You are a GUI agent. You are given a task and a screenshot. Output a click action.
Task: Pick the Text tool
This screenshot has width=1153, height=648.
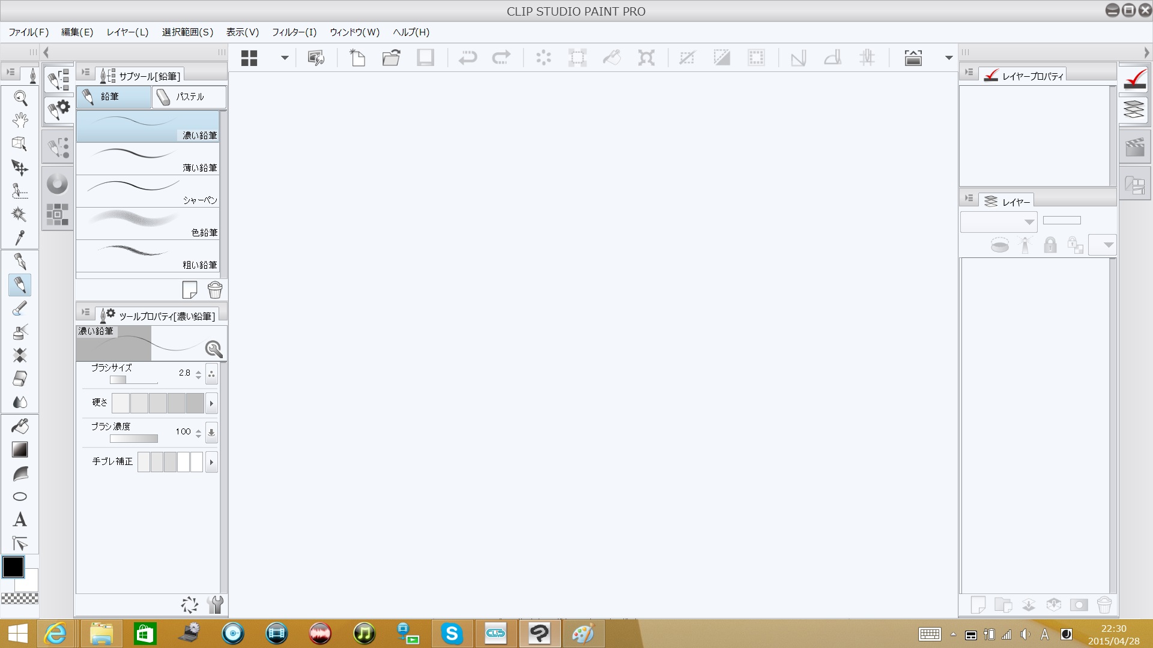tap(20, 520)
